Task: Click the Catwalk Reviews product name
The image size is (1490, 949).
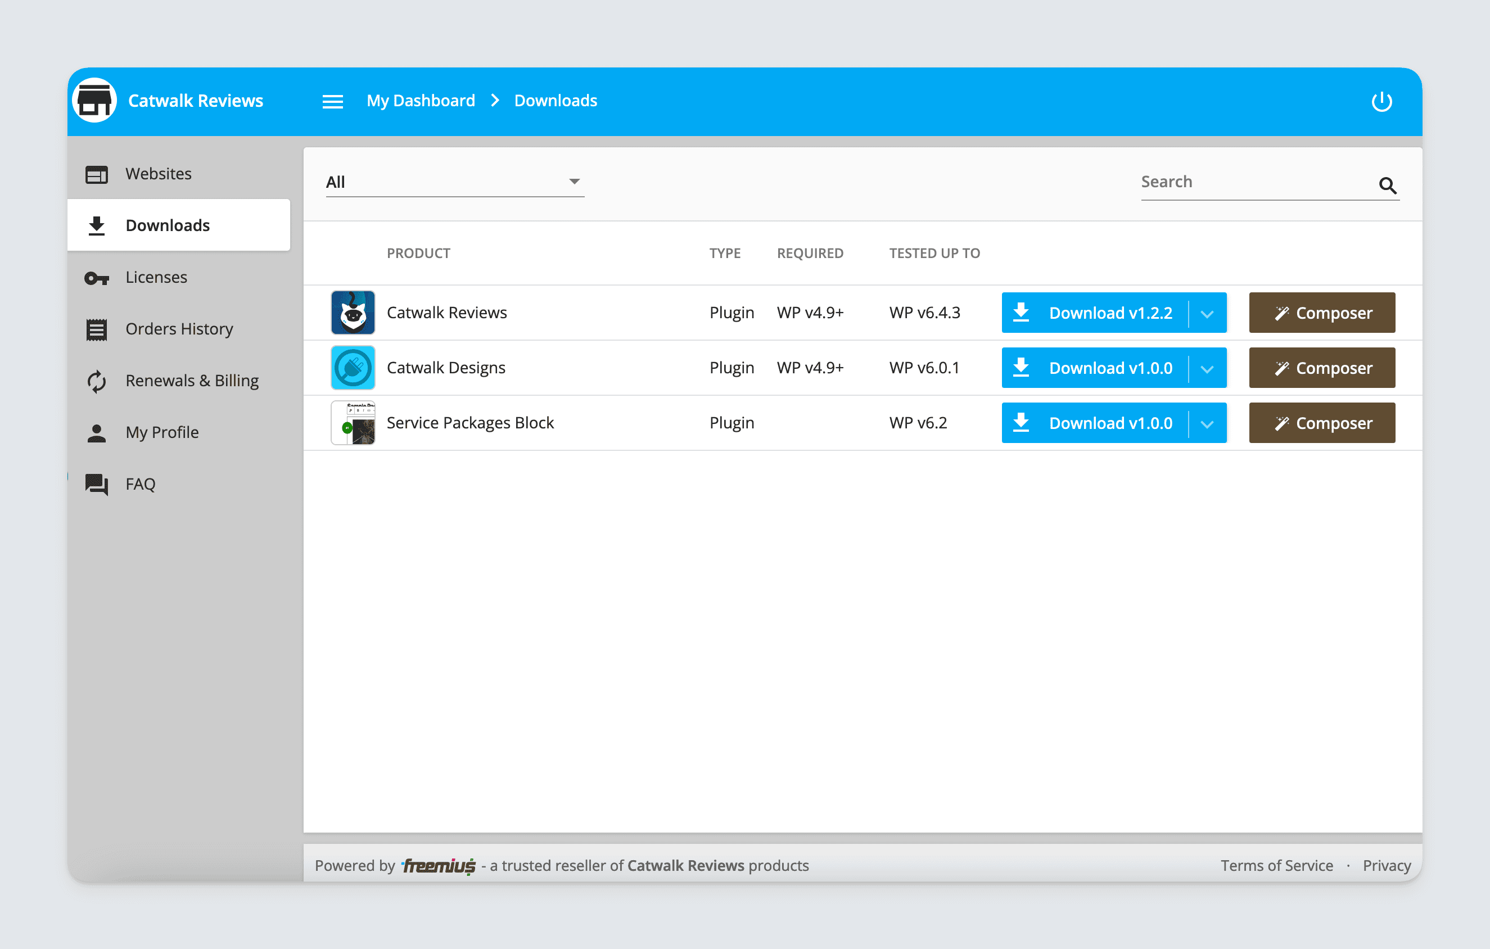Action: click(447, 313)
